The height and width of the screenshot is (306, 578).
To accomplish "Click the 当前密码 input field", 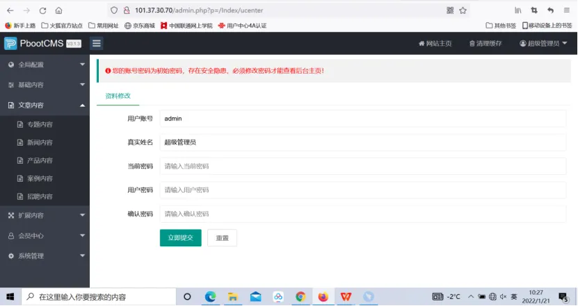I will coord(362,167).
